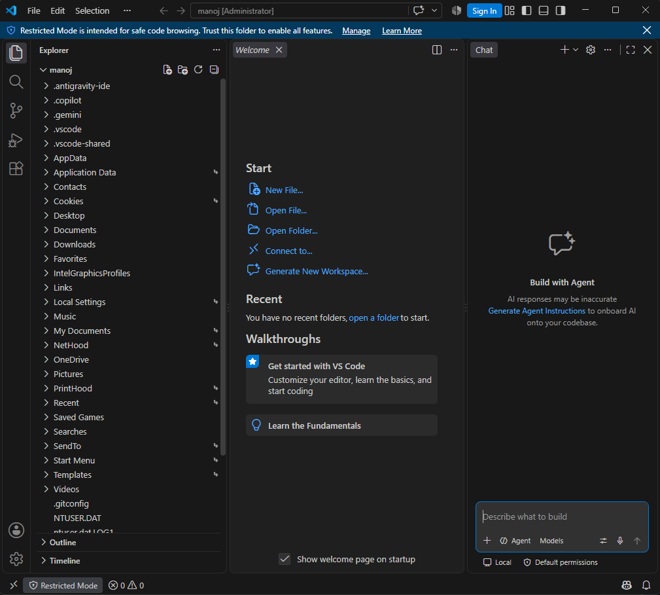Open Copilot status icon in status bar
The width and height of the screenshot is (660, 595).
coord(627,585)
